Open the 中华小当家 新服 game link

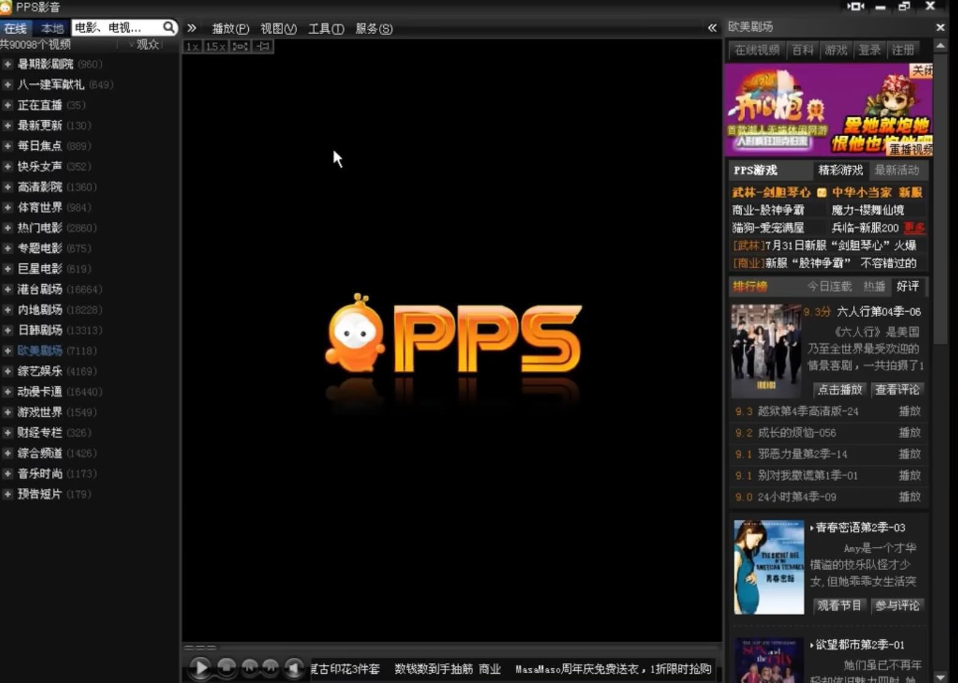click(877, 192)
